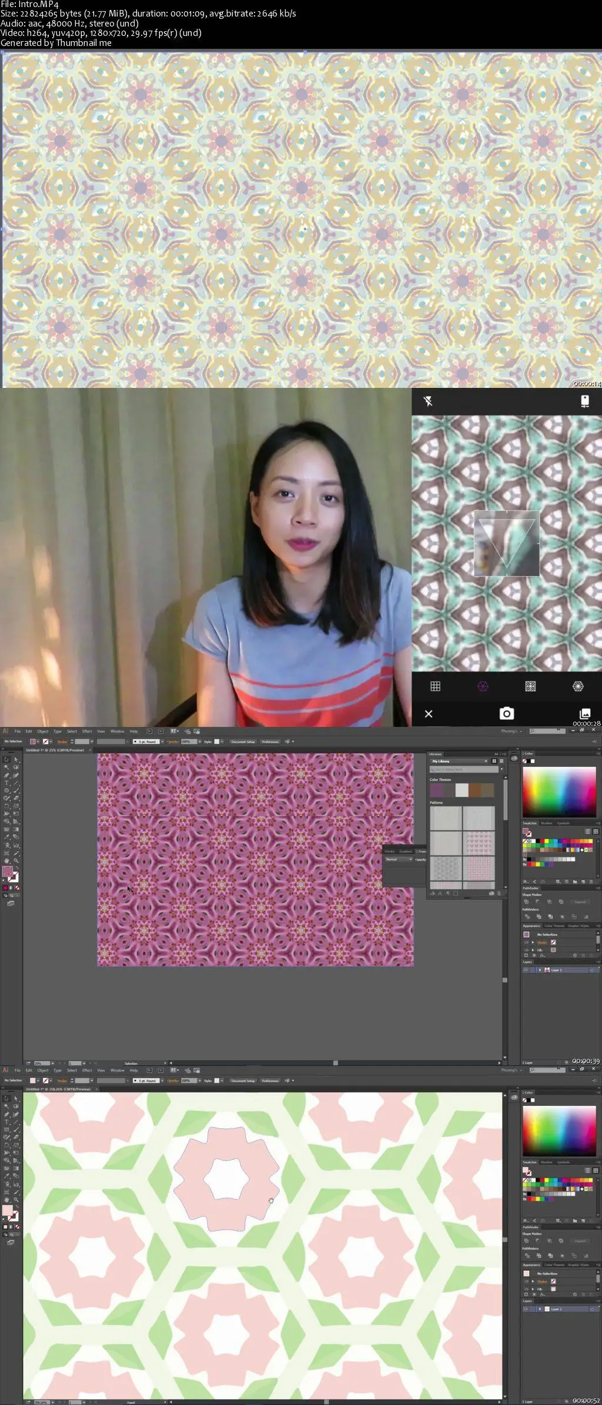Open Preferences button in pink-pattern Illustrator frame
Viewport: 602px width, 1405px height.
(270, 741)
